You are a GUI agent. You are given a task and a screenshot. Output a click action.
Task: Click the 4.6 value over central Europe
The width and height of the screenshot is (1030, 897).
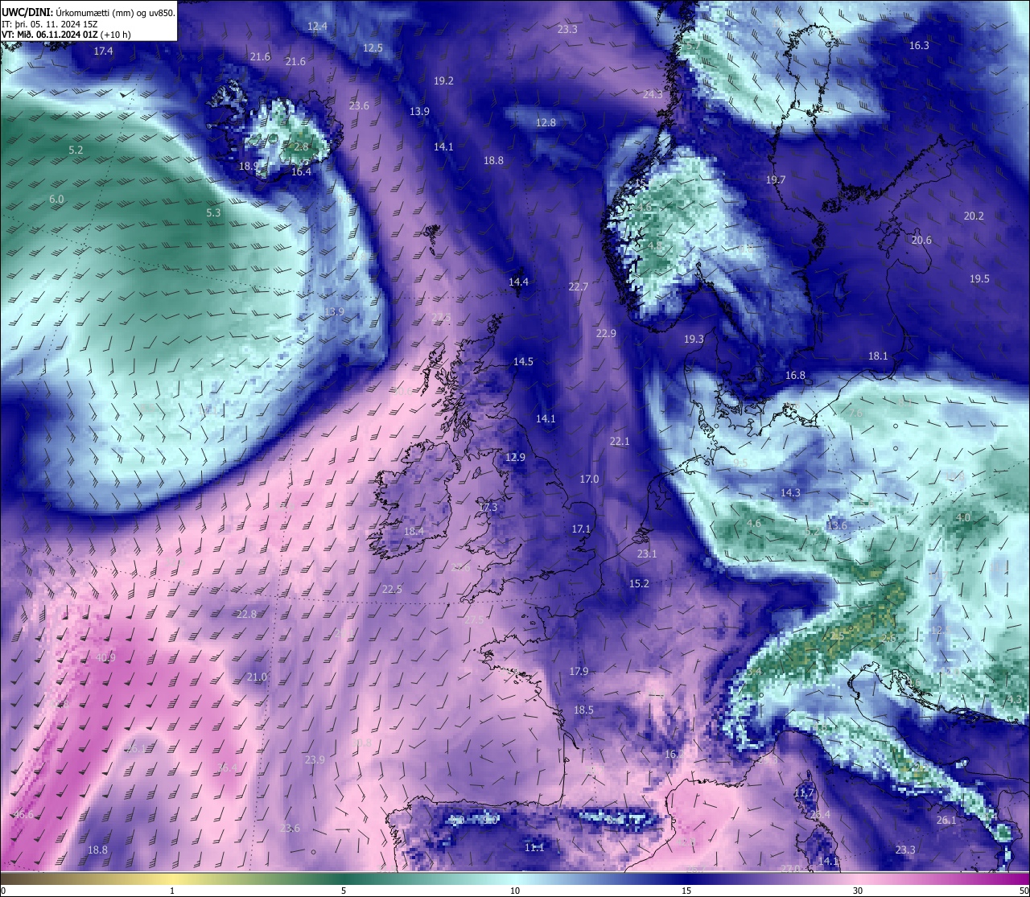pyautogui.click(x=754, y=523)
